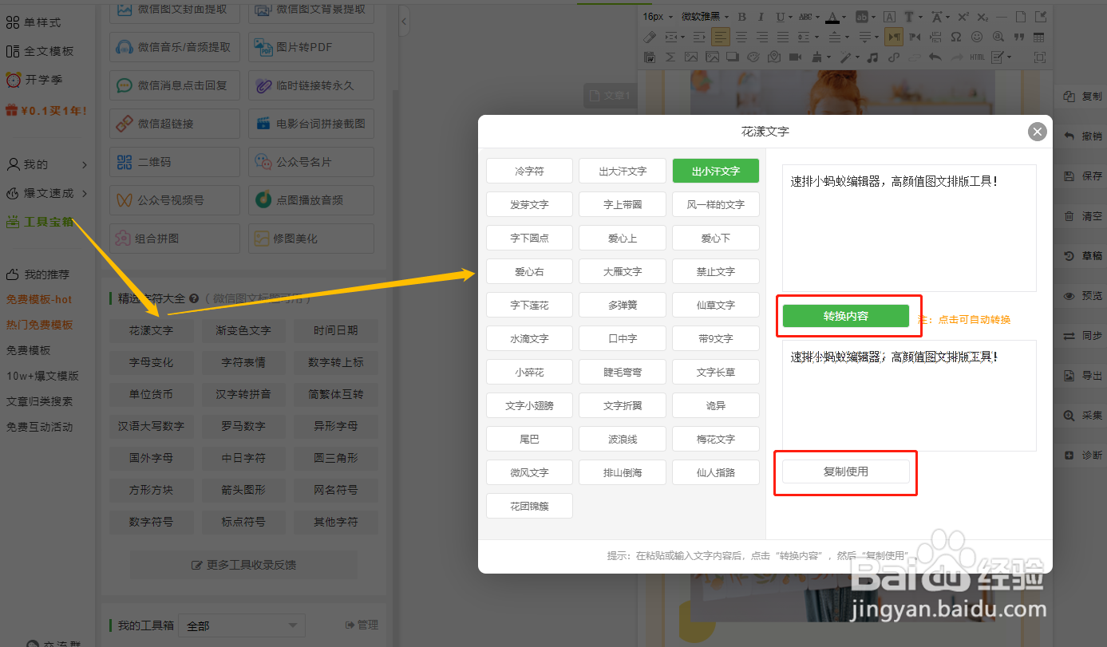
Task: Click the color palette icon
Action: pyautogui.click(x=753, y=57)
